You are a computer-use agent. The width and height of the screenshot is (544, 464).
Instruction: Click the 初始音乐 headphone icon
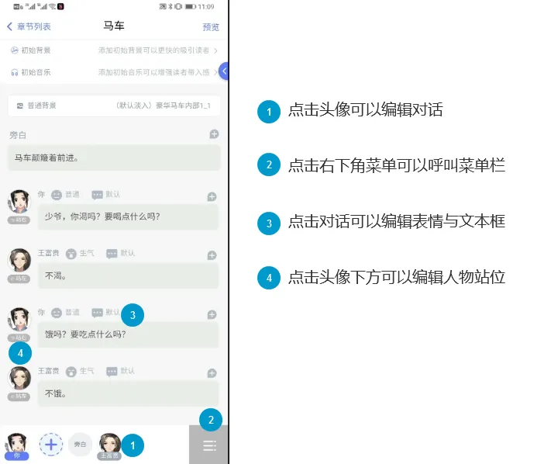click(15, 72)
